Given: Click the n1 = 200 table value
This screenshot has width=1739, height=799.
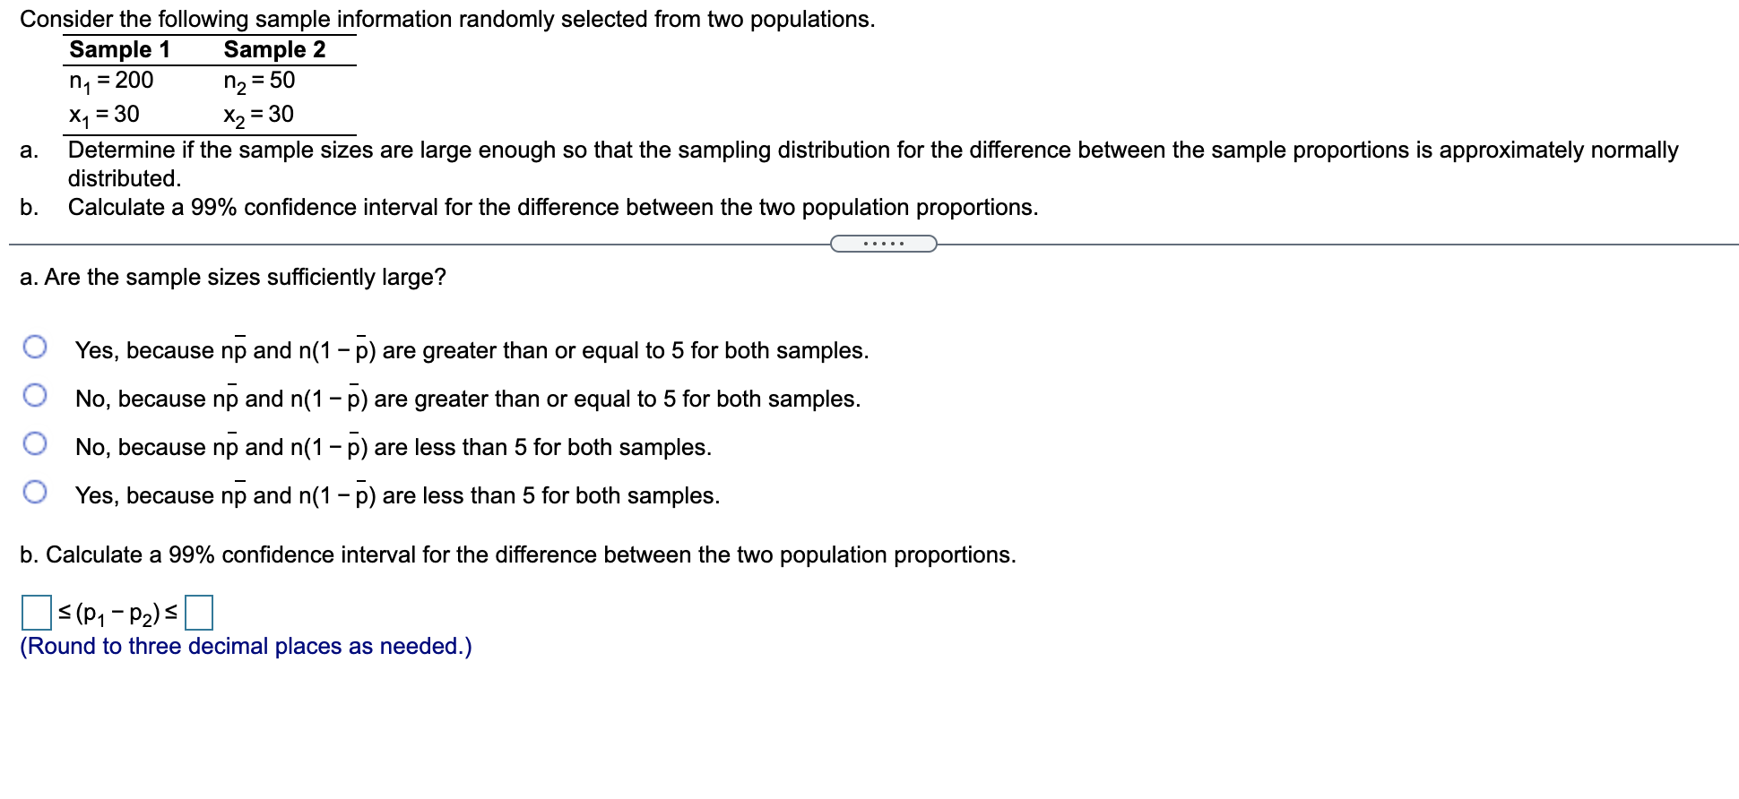Looking at the screenshot, I should (111, 82).
